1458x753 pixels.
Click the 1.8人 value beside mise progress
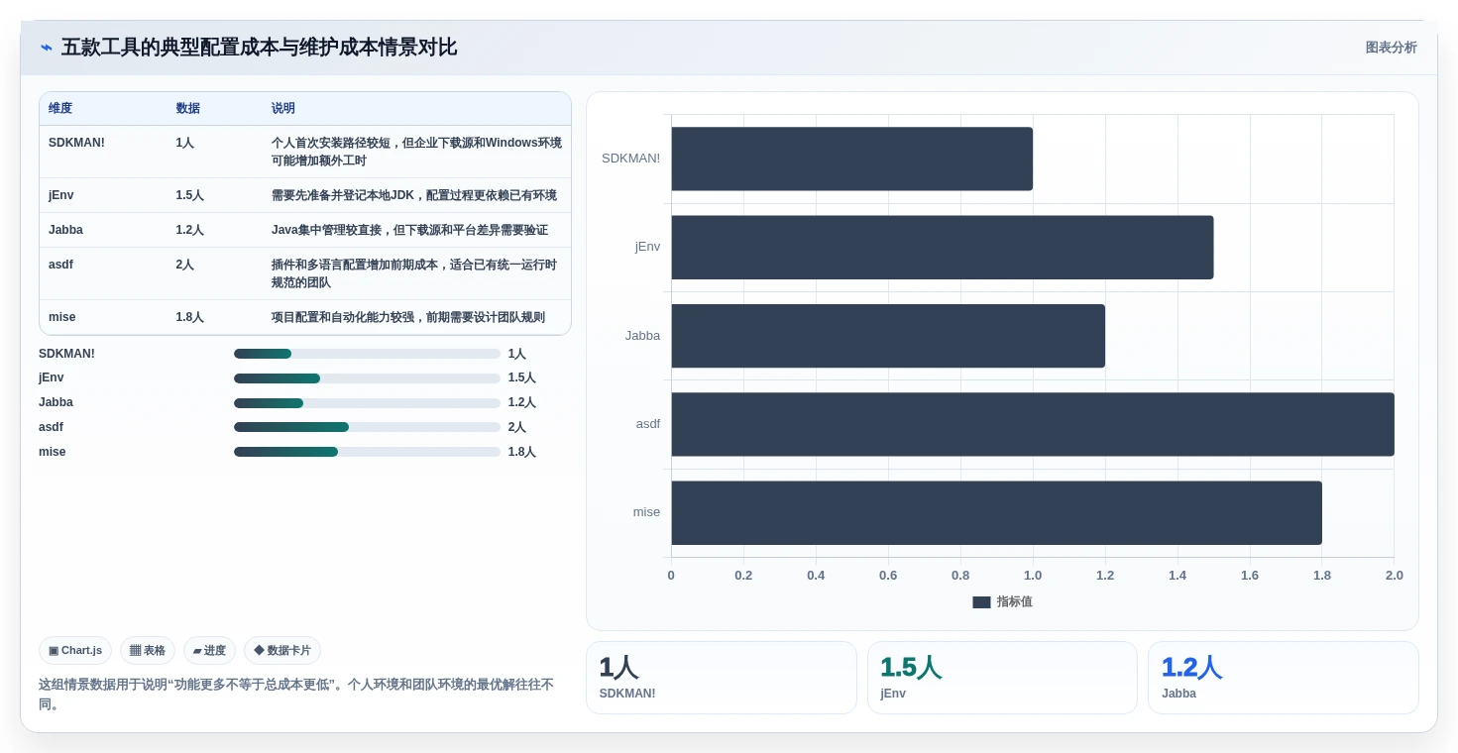pyautogui.click(x=521, y=452)
